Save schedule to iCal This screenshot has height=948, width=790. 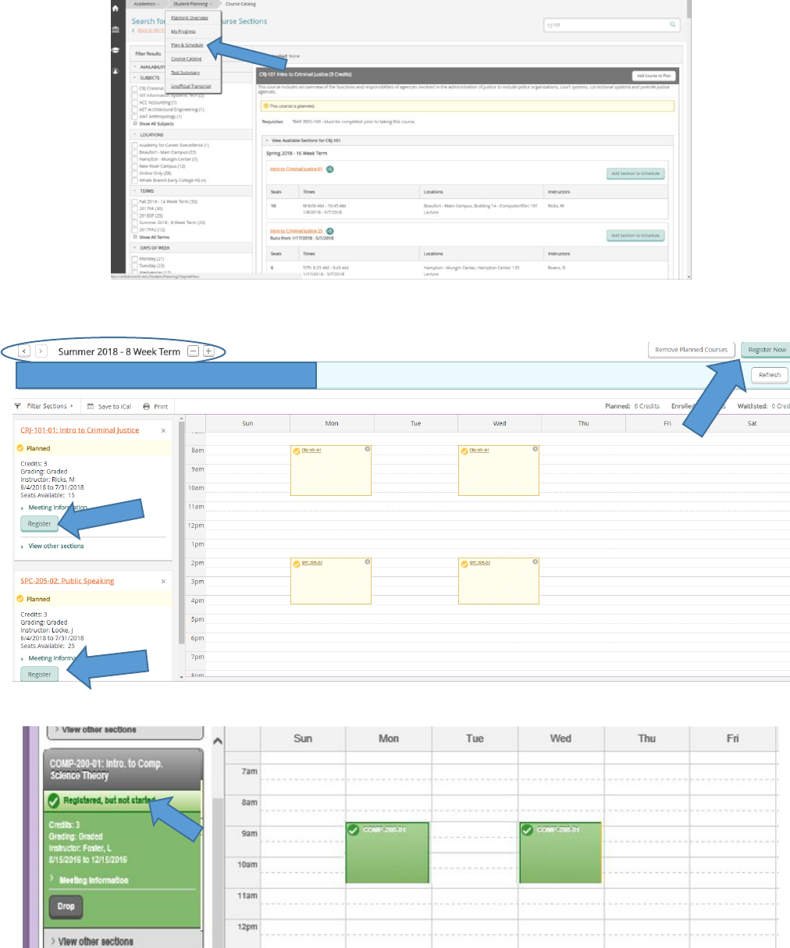109,406
